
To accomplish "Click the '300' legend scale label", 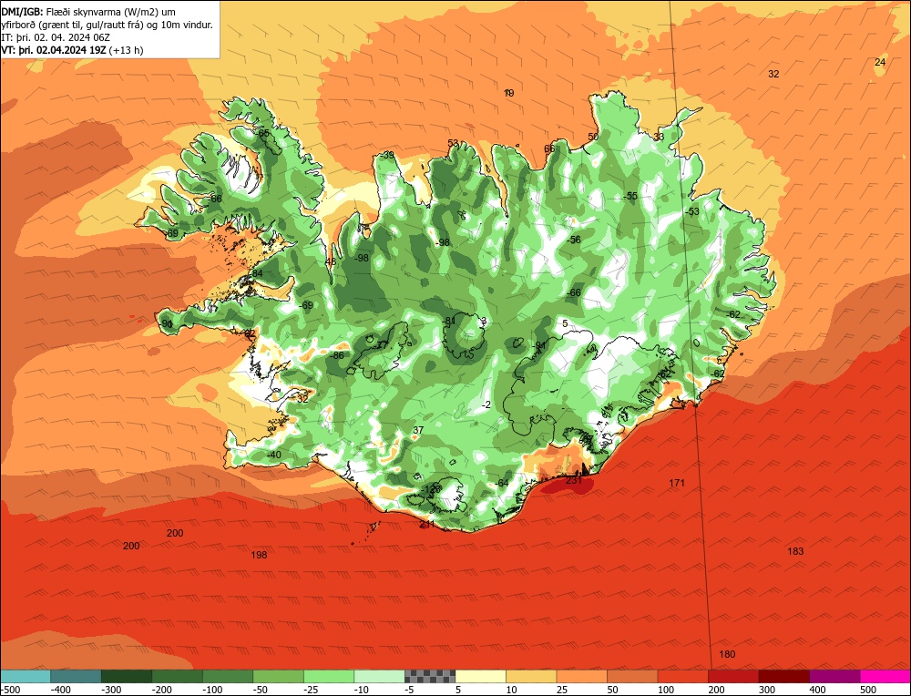I will coord(767,690).
